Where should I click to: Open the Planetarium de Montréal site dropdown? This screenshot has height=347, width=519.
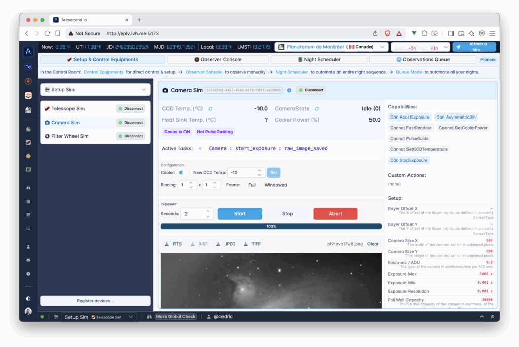[331, 47]
